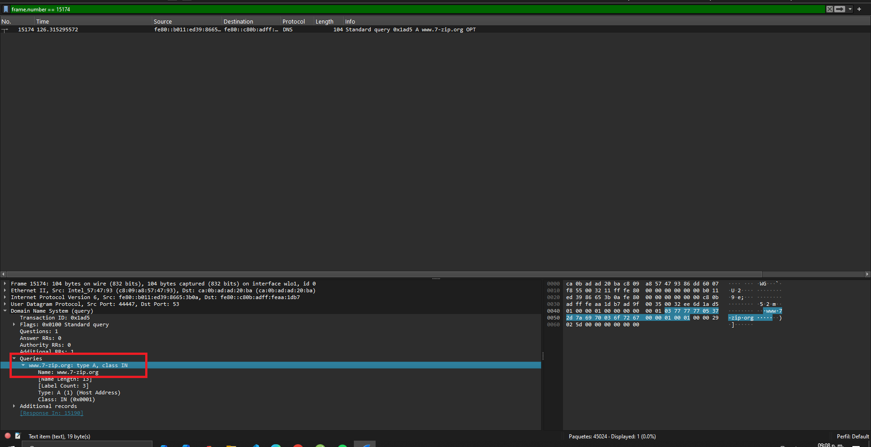Collapse the Domain Name System section
This screenshot has height=447, width=871.
(5, 311)
